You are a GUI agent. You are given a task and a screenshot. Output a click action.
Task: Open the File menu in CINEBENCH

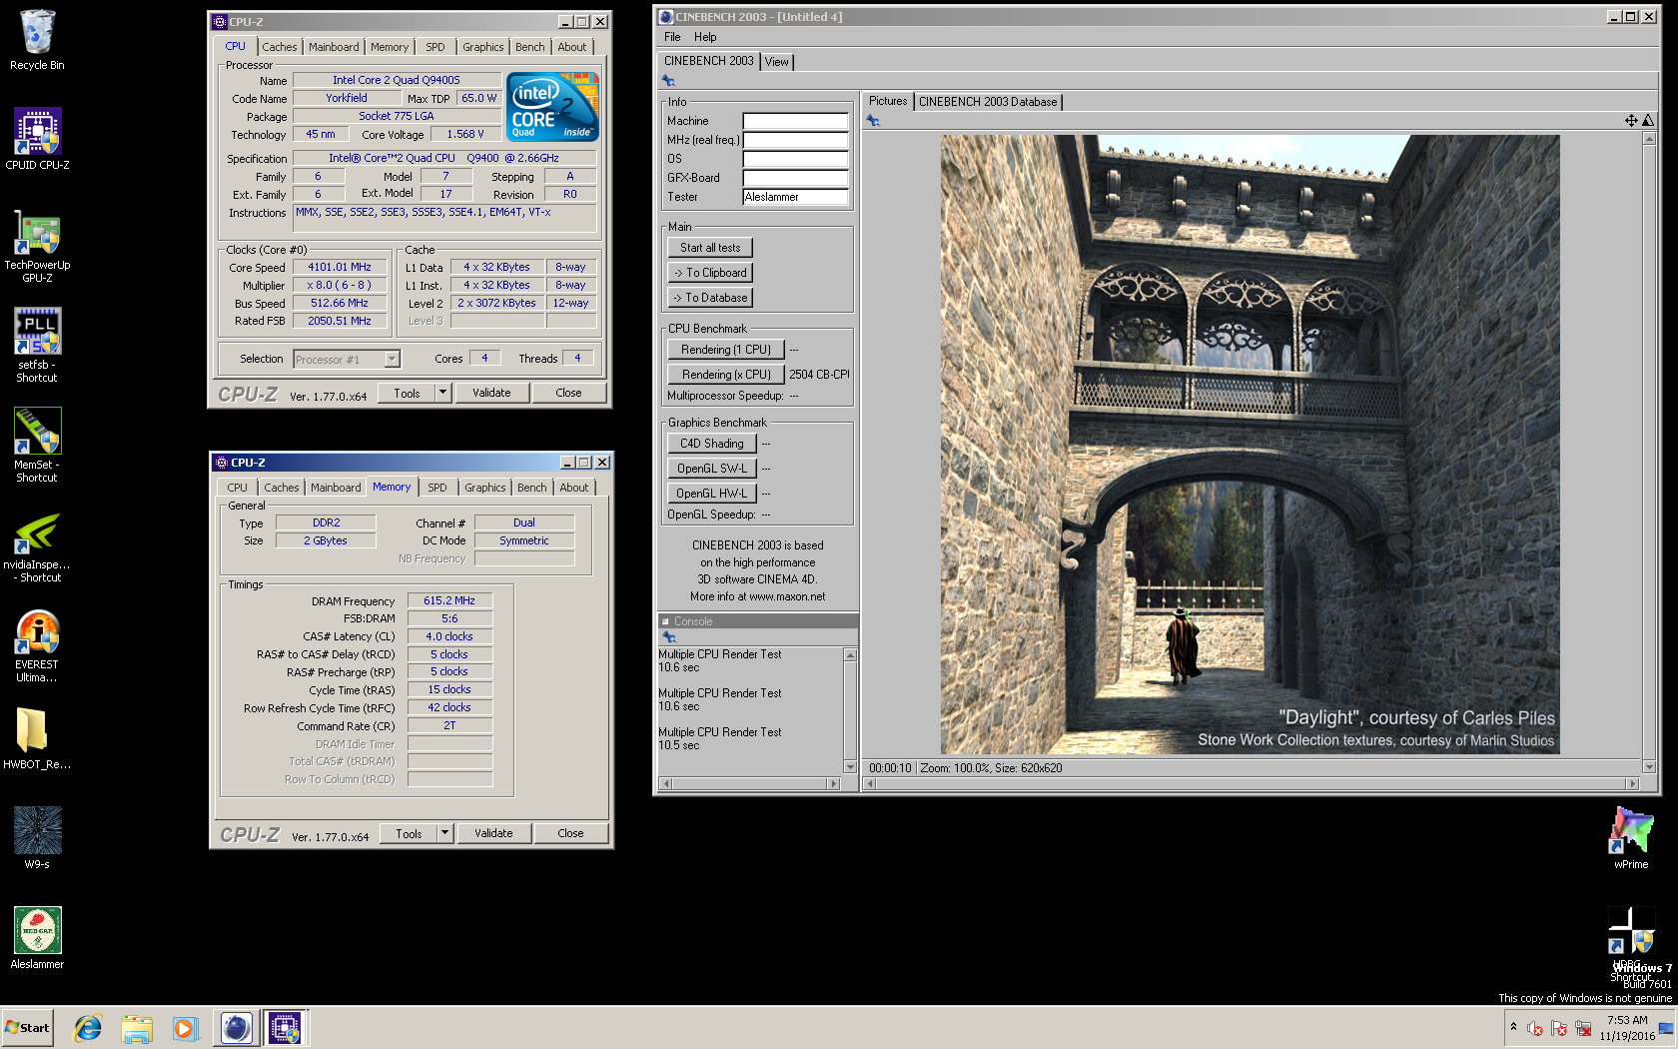672,37
